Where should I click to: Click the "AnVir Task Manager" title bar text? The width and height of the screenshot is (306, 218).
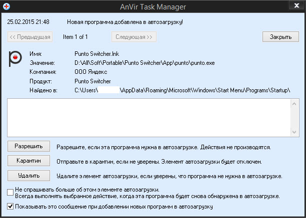coord(153,6)
